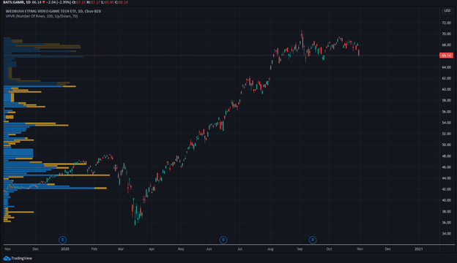Click the Aug label on time axis
The width and height of the screenshot is (457, 263).
270,249
